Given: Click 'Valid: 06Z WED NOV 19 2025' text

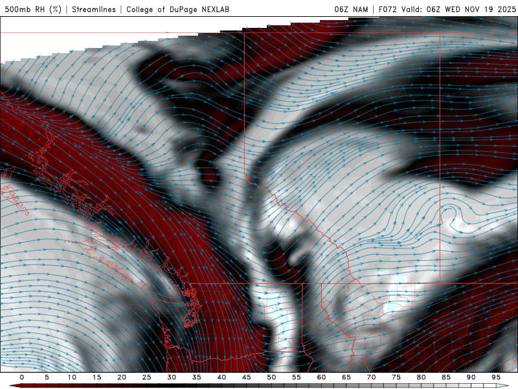Looking at the screenshot, I should click(458, 9).
